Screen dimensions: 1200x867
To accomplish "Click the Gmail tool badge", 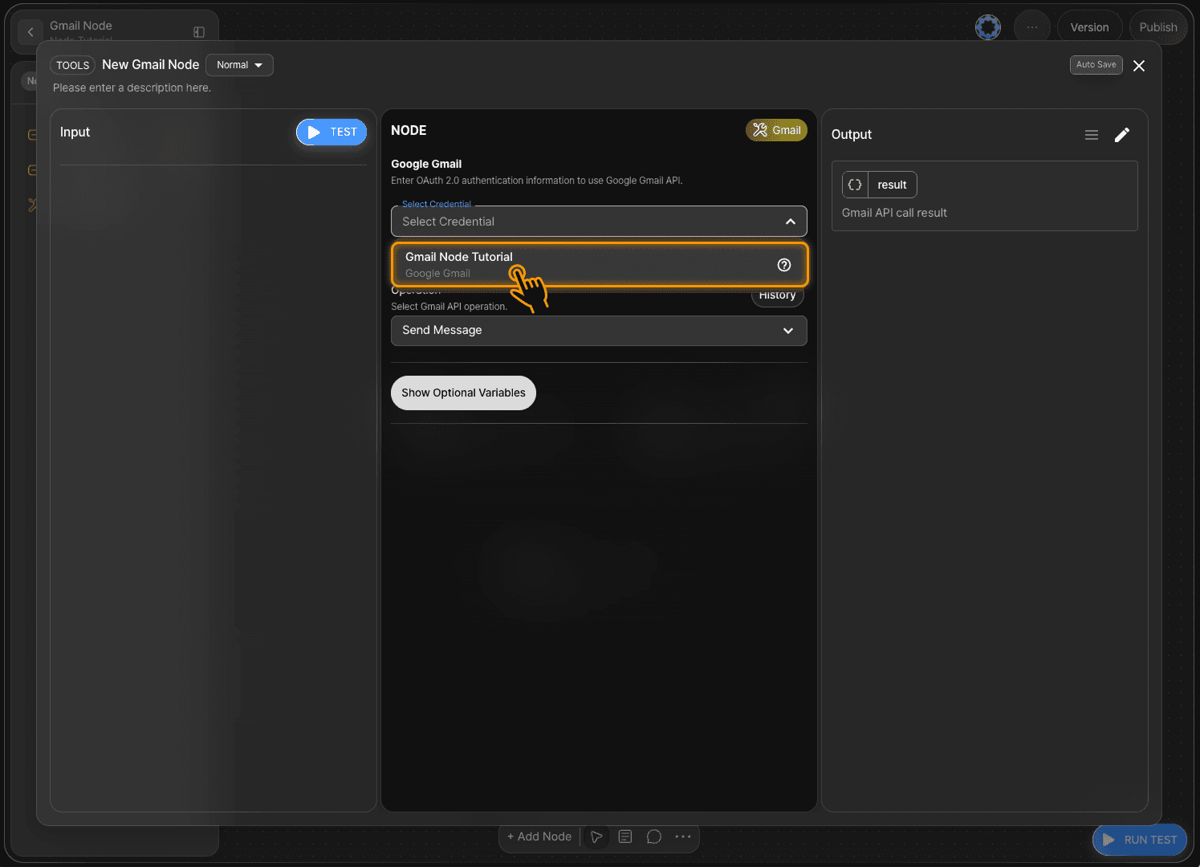I will [776, 130].
